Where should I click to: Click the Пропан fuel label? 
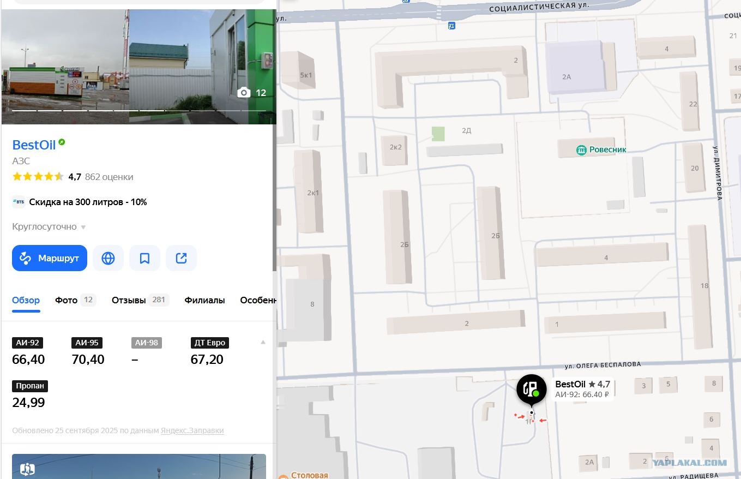(30, 386)
